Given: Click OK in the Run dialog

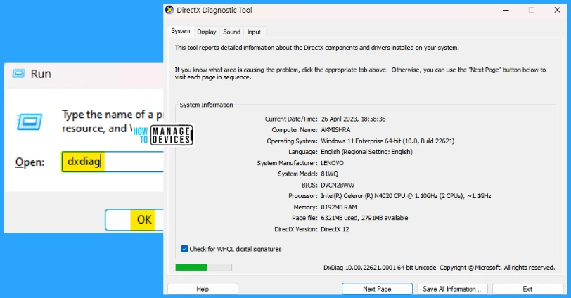Looking at the screenshot, I should point(134,220).
